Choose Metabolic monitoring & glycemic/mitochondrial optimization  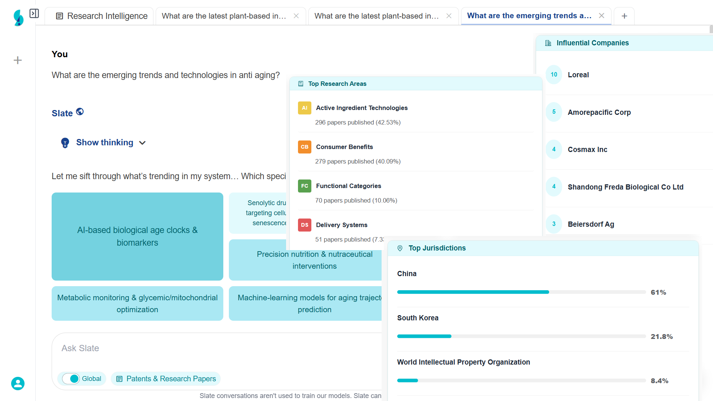click(x=137, y=304)
